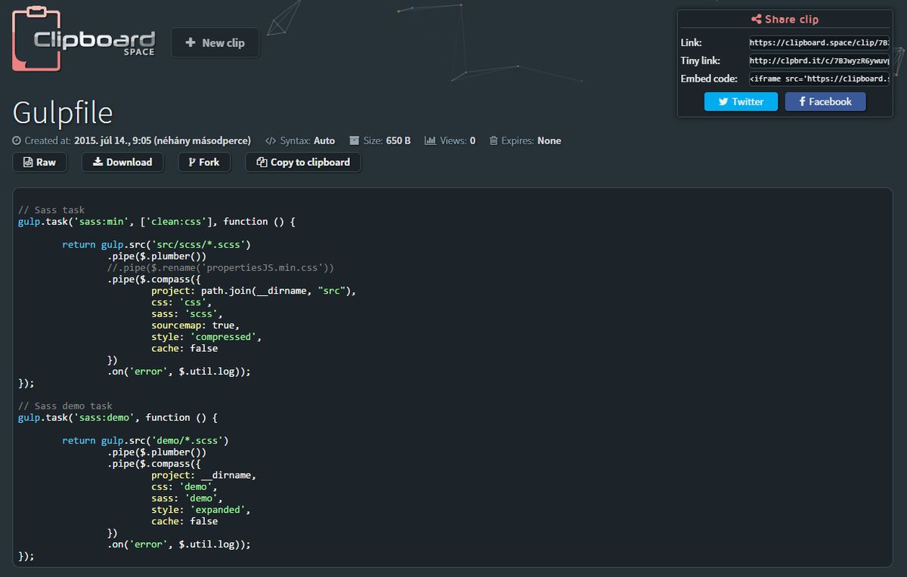Viewport: 907px width, 577px height.
Task: Click the clock icon beside the creation date
Action: point(17,140)
